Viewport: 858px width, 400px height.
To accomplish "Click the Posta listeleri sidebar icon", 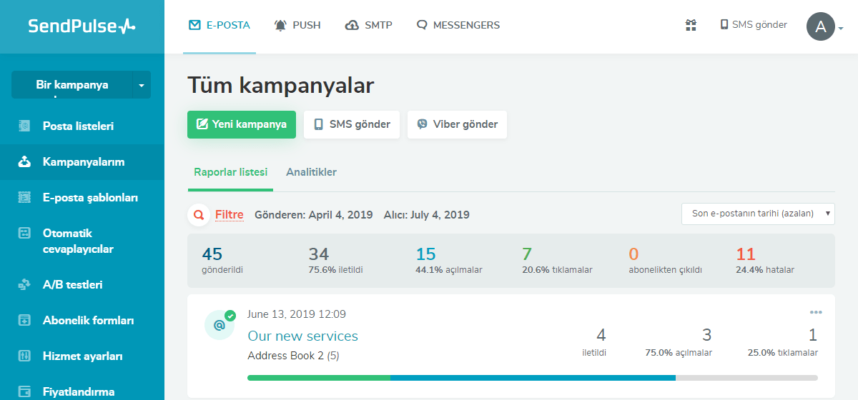I will coord(24,126).
